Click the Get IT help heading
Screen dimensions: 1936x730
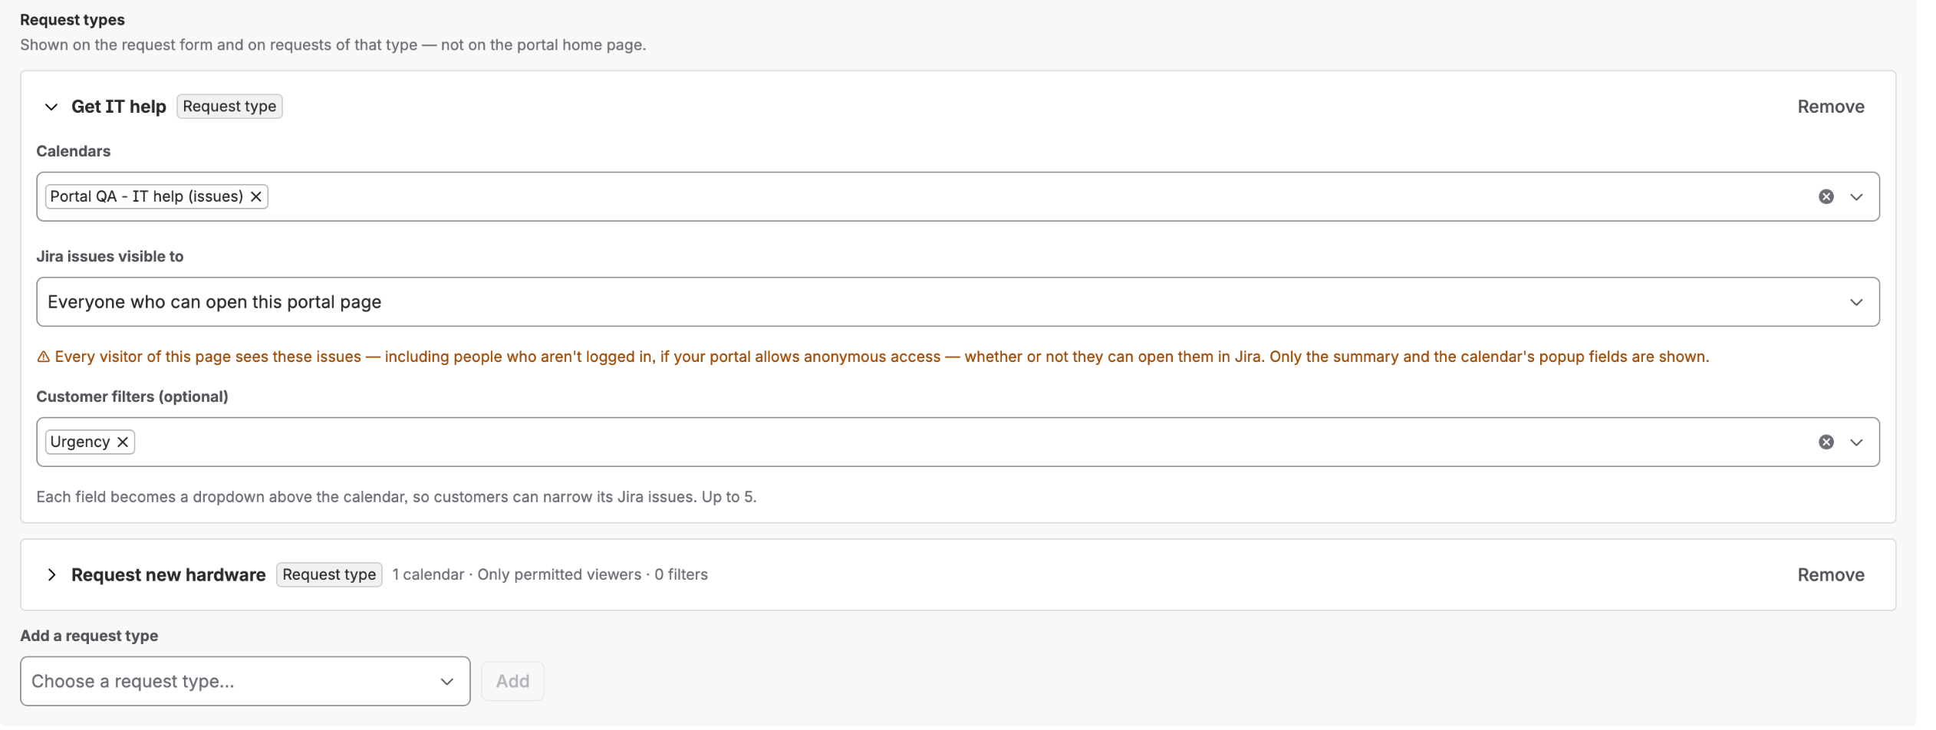pos(119,107)
